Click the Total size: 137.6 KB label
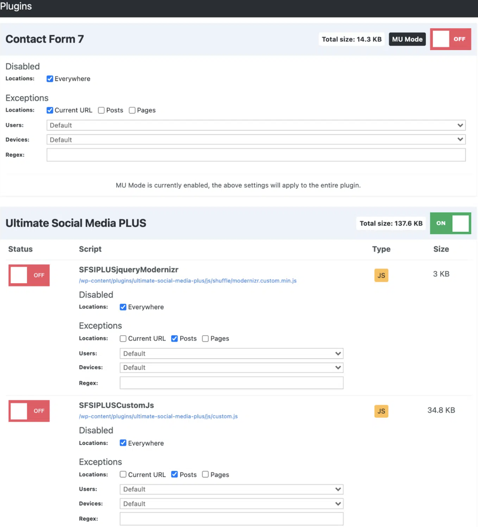The width and height of the screenshot is (478, 527). tap(391, 223)
